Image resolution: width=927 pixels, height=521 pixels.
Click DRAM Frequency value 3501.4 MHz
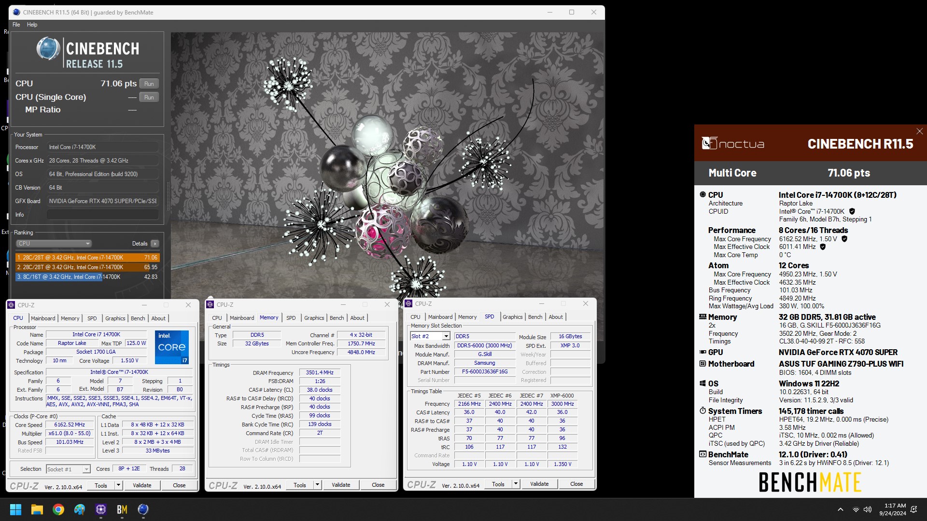[320, 372]
